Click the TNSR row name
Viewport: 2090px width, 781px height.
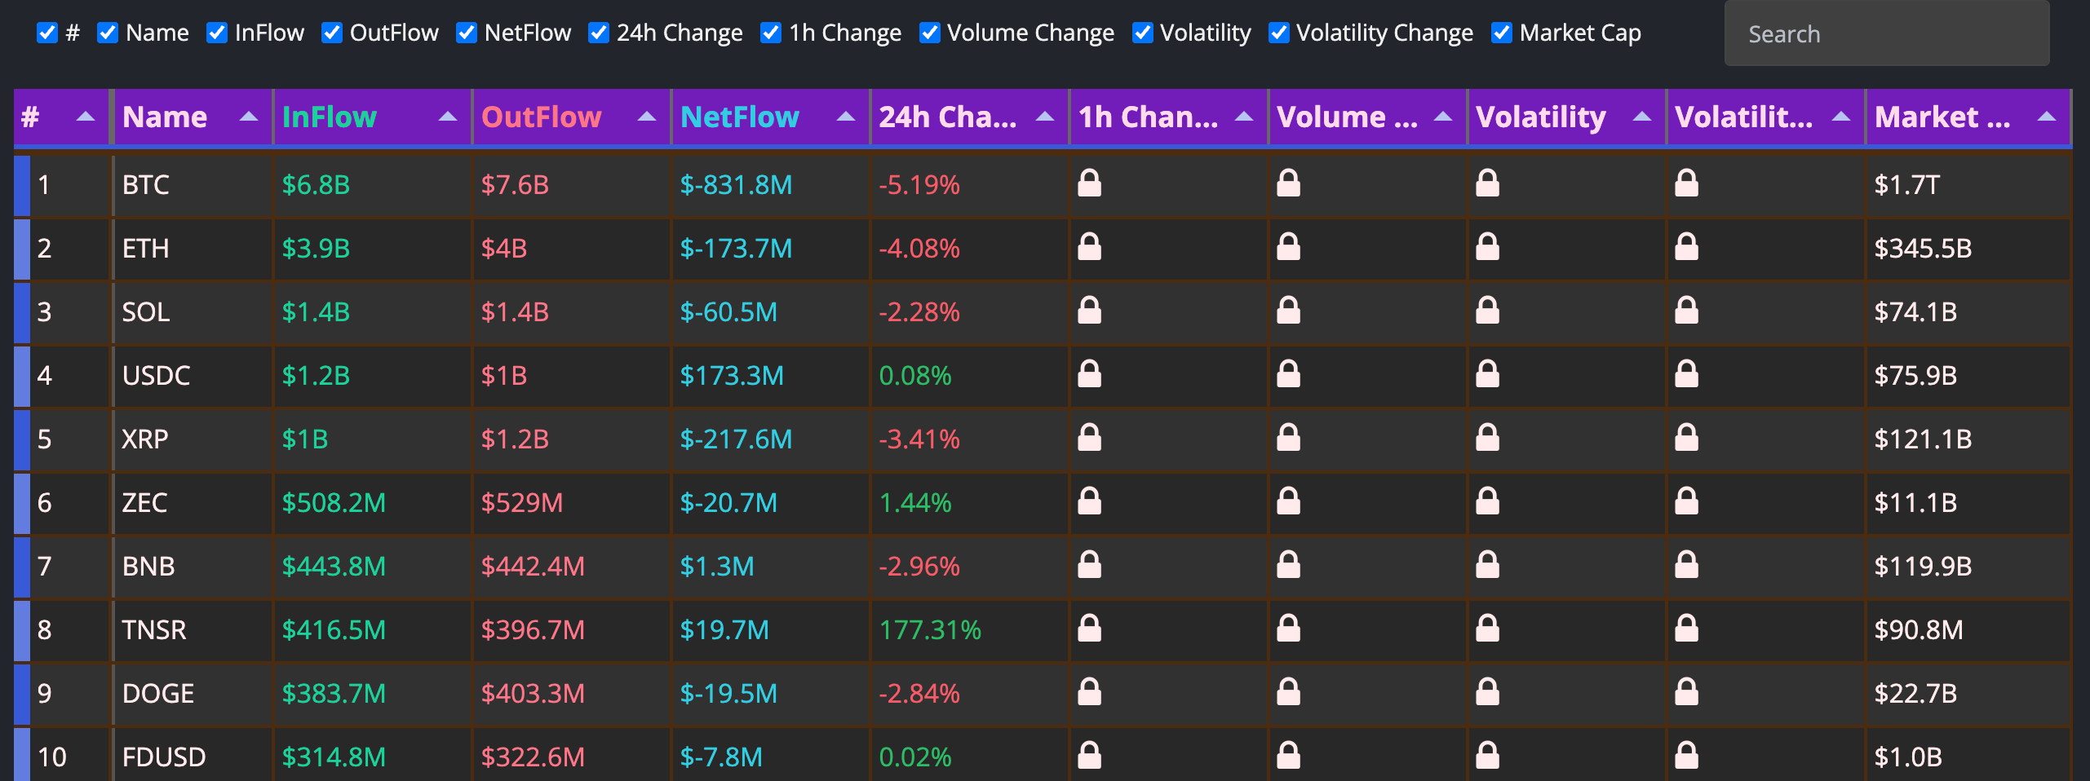click(154, 630)
